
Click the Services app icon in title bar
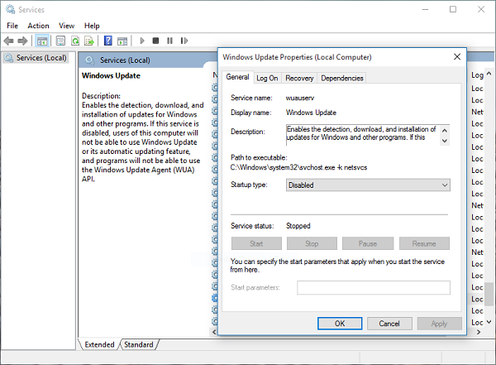pyautogui.click(x=10, y=9)
